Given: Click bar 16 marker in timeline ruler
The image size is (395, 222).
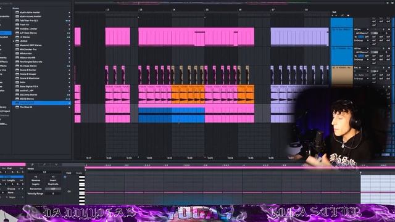Looking at the screenshot, I should coord(240,10).
